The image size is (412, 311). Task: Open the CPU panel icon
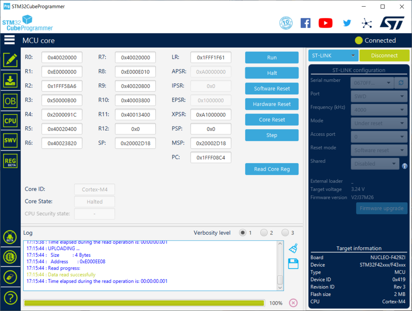(10, 121)
